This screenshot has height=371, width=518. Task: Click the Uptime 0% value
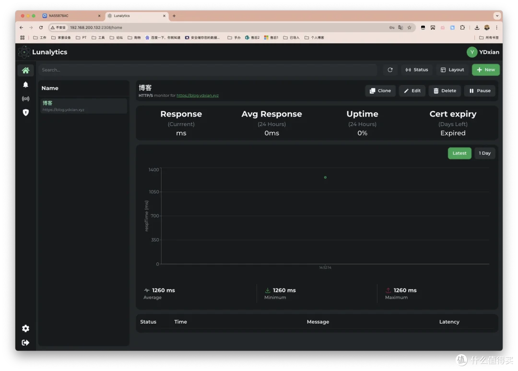click(363, 133)
